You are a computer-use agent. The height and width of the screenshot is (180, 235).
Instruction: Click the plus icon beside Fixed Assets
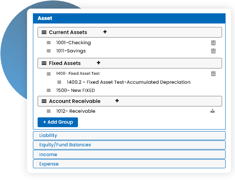(99, 63)
